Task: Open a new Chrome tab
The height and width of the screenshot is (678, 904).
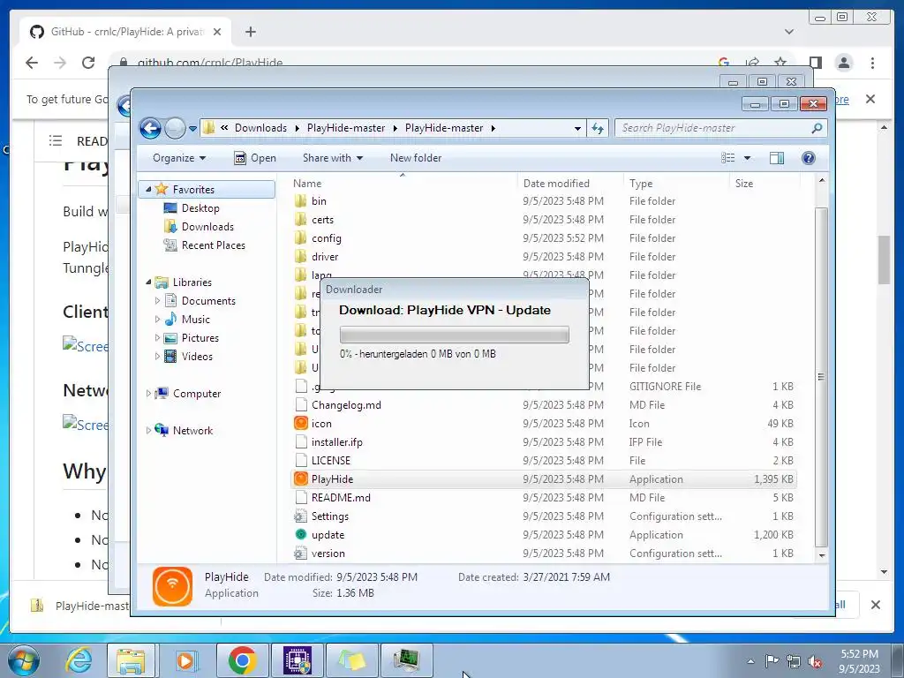Action: [250, 32]
